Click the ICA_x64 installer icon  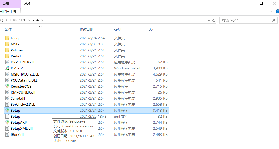pos(7,68)
